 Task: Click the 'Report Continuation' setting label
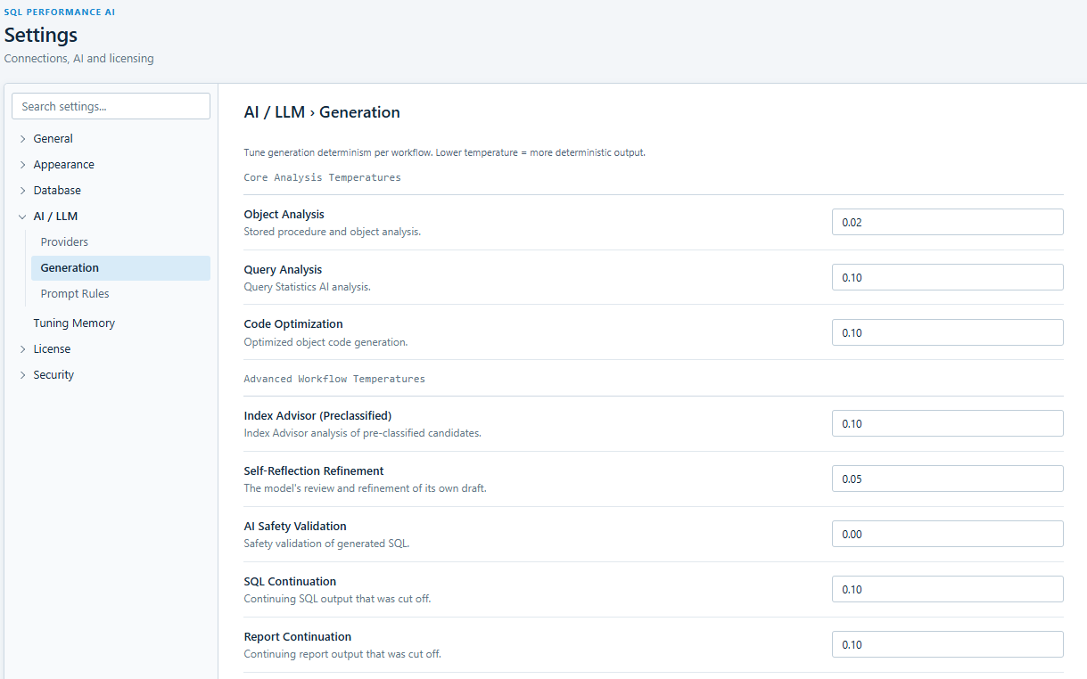(298, 637)
